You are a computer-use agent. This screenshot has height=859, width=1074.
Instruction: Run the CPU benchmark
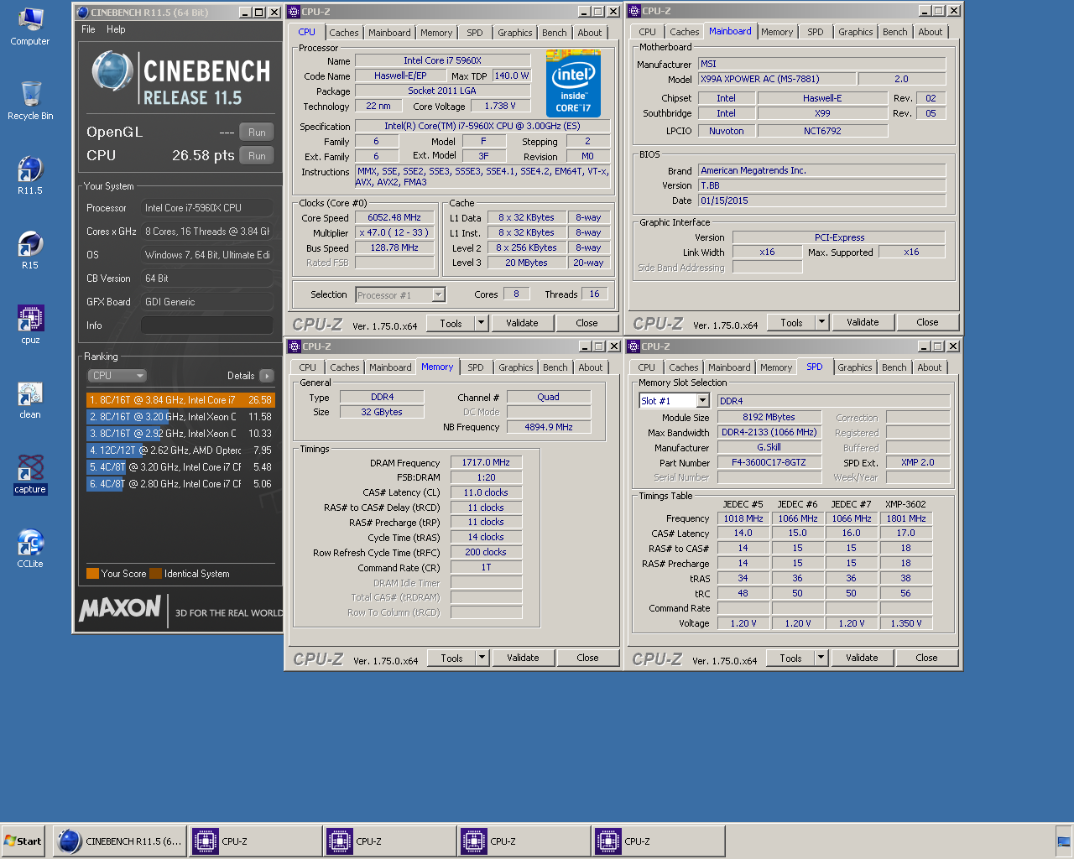click(257, 156)
